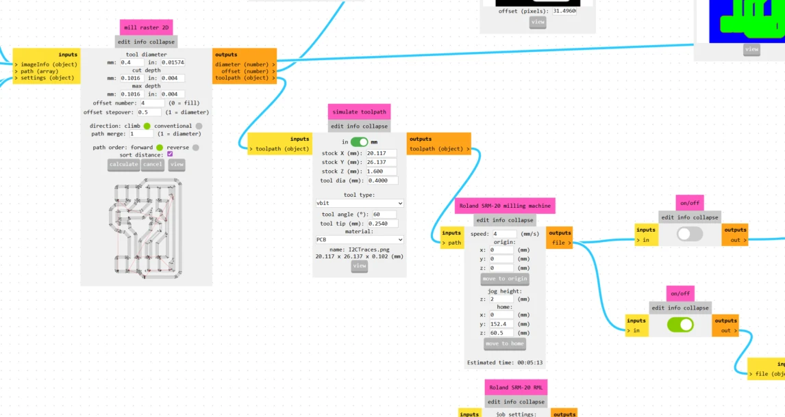Click the move to home button
Viewport: 785px width, 417px height.
(x=505, y=344)
